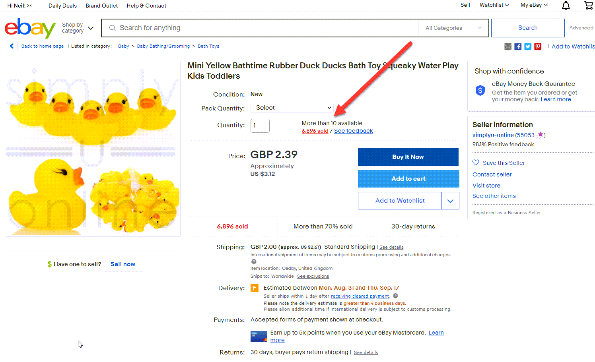Click the Buy It Now button
Image resolution: width=595 pixels, height=362 pixels.
click(408, 157)
